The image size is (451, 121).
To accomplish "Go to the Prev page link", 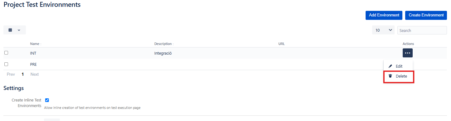I will pyautogui.click(x=11, y=74).
